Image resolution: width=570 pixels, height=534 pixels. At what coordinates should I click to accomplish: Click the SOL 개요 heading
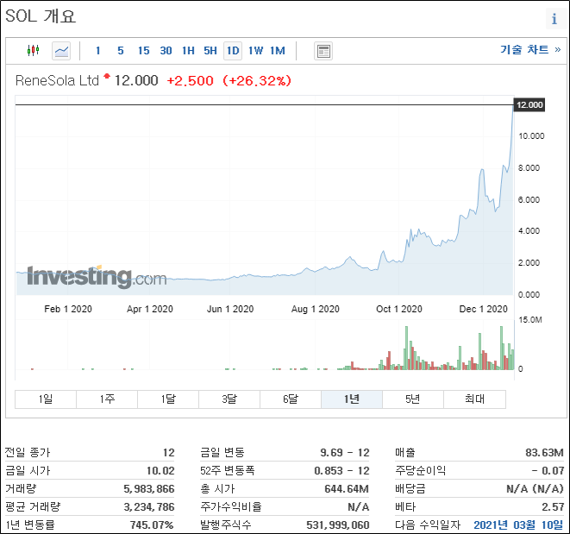click(x=41, y=16)
